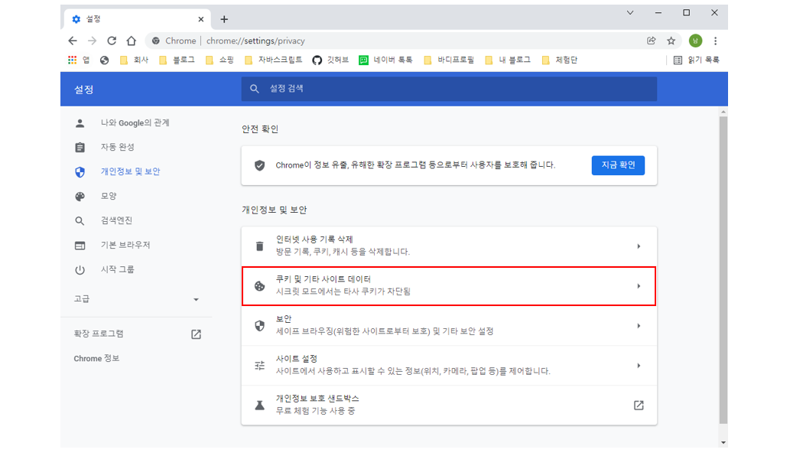Open the 네이버 톡톡 bookmark
The image size is (790, 456).
click(385, 60)
